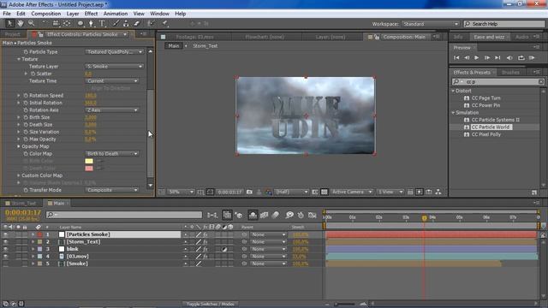This screenshot has width=548, height=308.
Task: Select CC Page Turn effect
Action: 485,98
